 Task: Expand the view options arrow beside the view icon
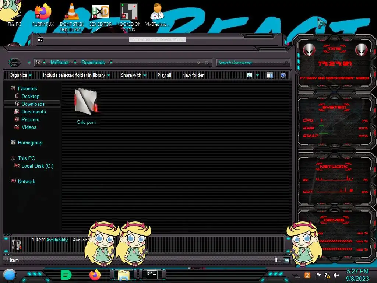click(x=257, y=75)
